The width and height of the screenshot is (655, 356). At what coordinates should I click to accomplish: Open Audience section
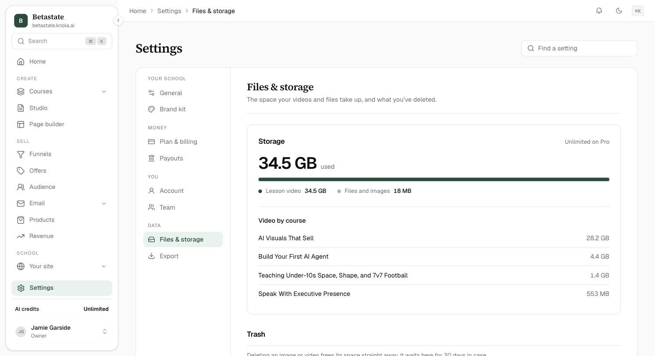tap(62, 187)
